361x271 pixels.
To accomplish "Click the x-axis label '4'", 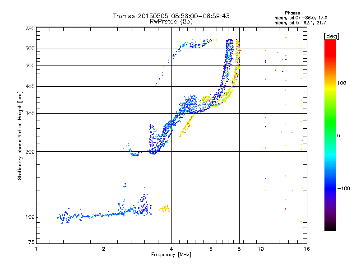I will (171, 249).
